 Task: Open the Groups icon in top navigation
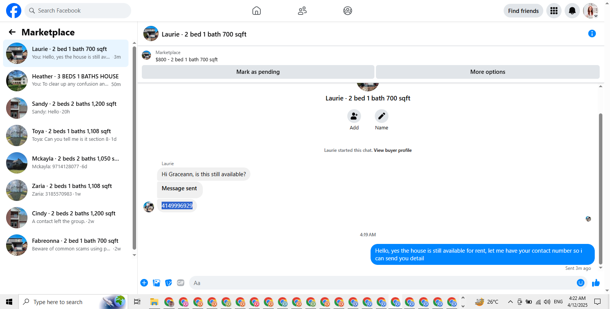pyautogui.click(x=348, y=11)
